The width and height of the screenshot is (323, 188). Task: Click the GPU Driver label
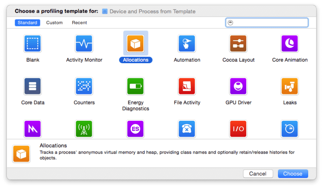pos(239,103)
